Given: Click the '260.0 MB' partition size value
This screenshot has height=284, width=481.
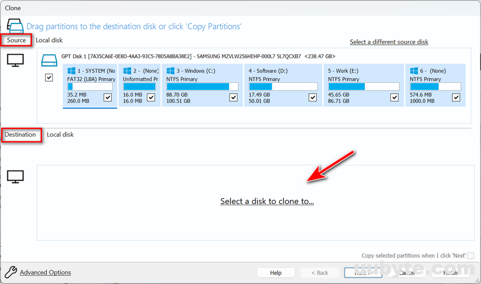Looking at the screenshot, I should [78, 101].
